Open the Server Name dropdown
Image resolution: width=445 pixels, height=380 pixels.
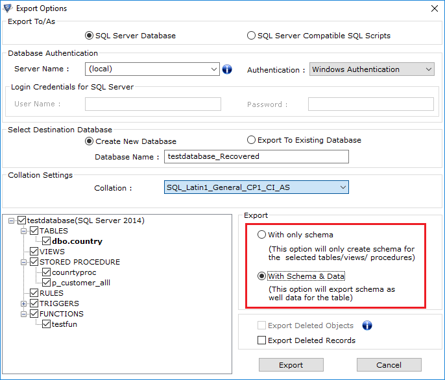(214, 69)
